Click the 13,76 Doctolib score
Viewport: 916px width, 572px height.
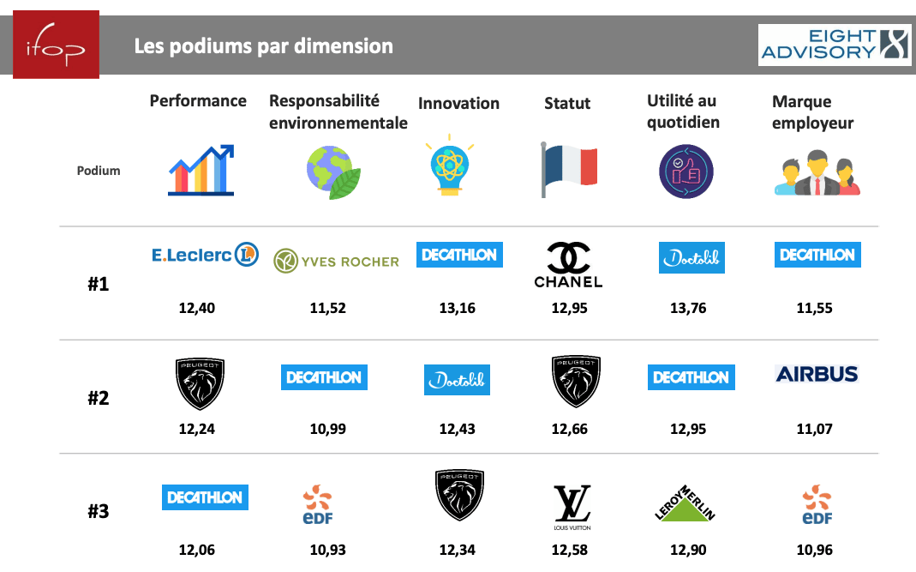pyautogui.click(x=688, y=308)
